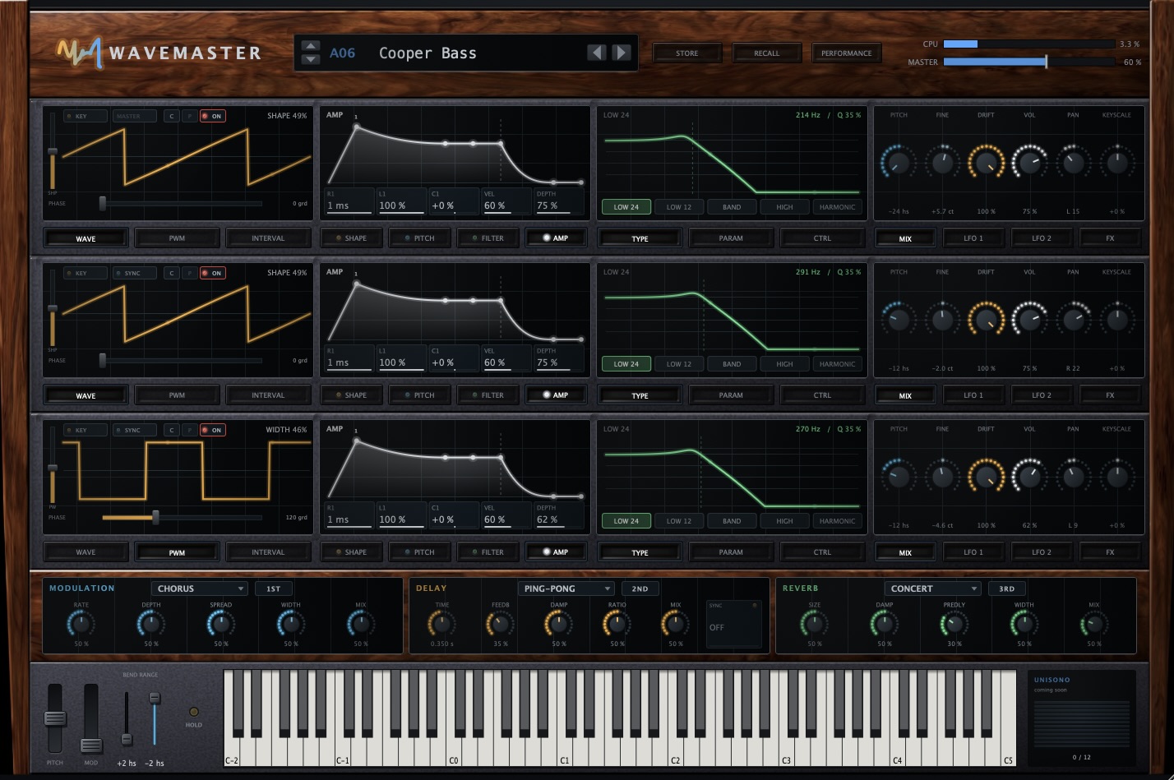1174x780 pixels.
Task: Select BAND filter type for the second oscillator
Action: 732,364
